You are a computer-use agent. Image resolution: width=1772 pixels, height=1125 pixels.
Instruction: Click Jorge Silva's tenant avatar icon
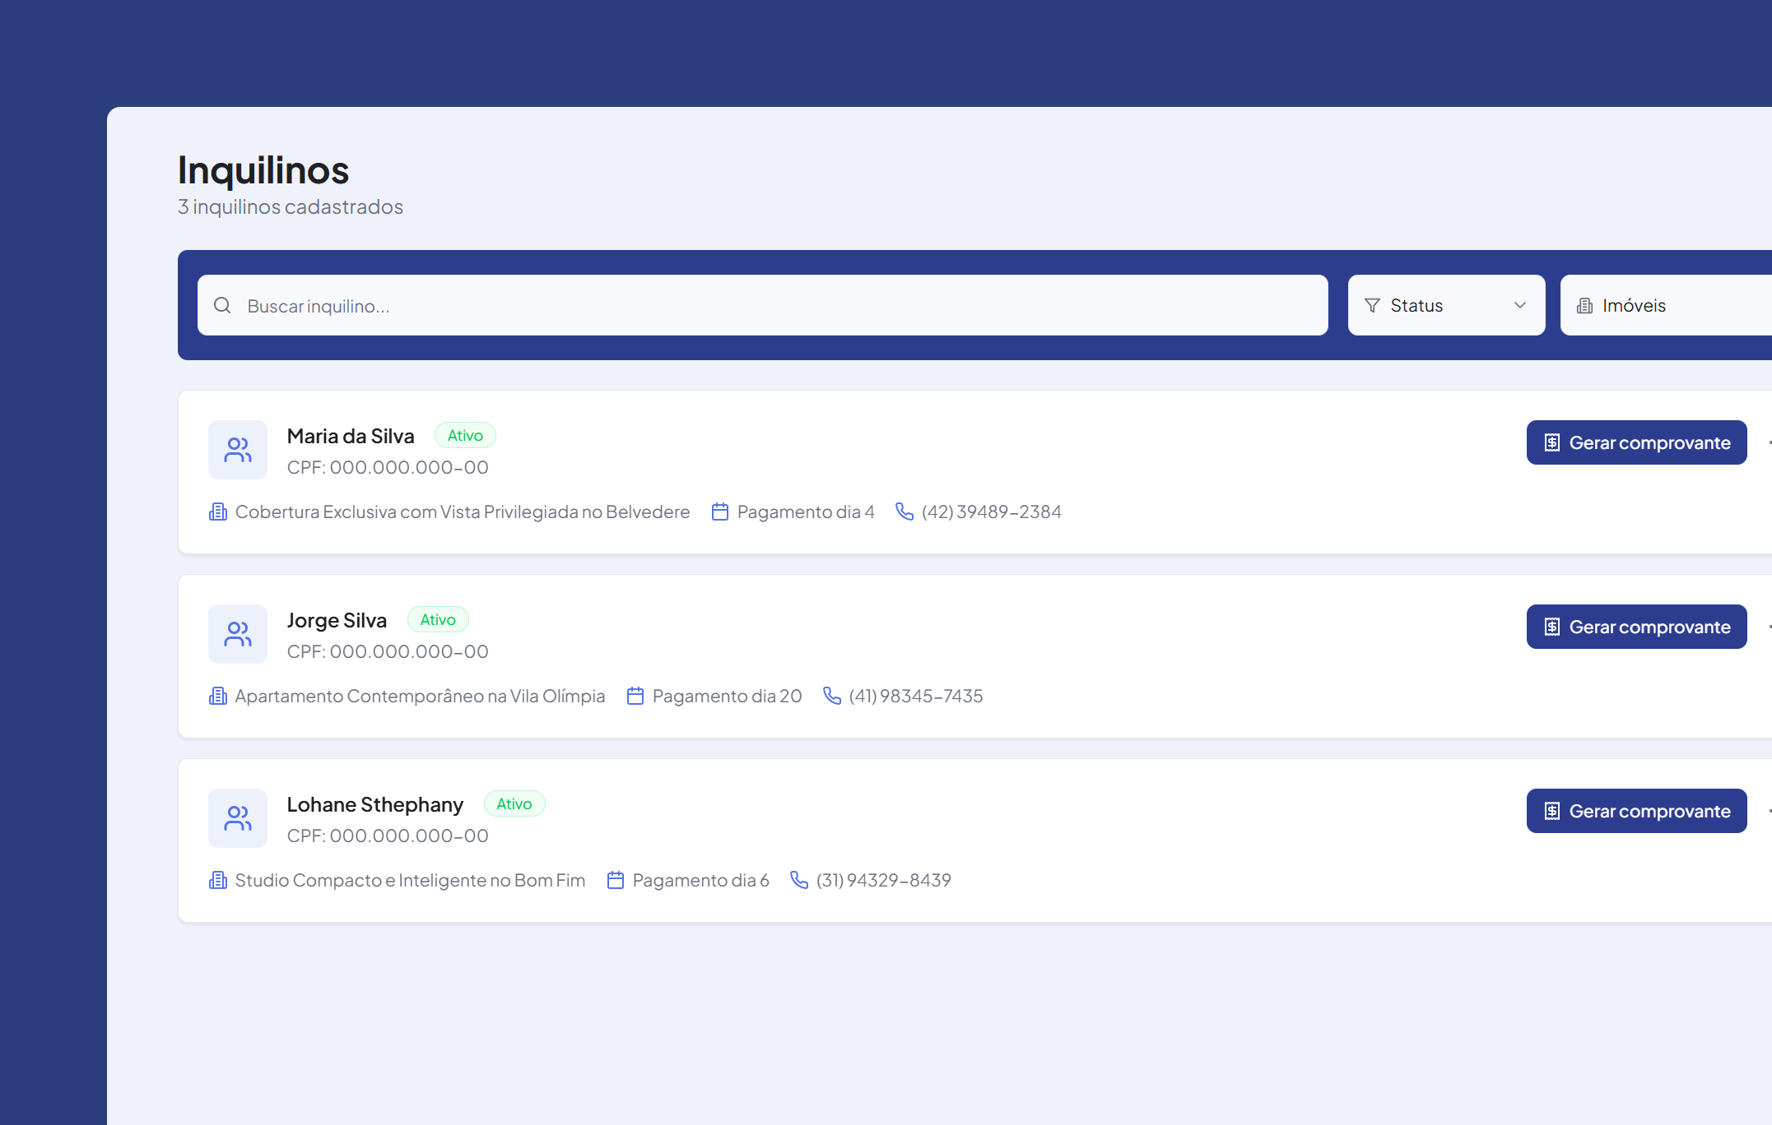coord(238,634)
